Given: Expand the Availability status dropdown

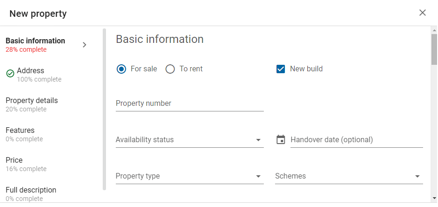Looking at the screenshot, I should (190, 139).
